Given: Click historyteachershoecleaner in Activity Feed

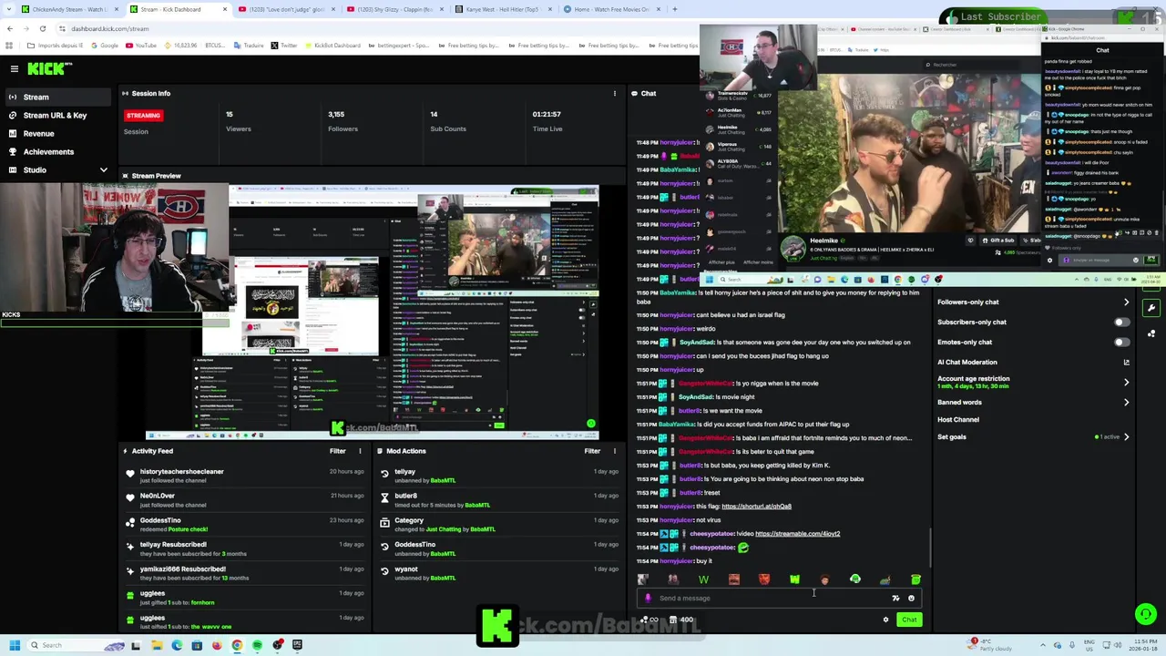Looking at the screenshot, I should (x=181, y=472).
